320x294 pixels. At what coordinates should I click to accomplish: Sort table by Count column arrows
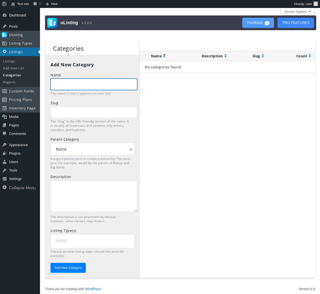point(310,56)
